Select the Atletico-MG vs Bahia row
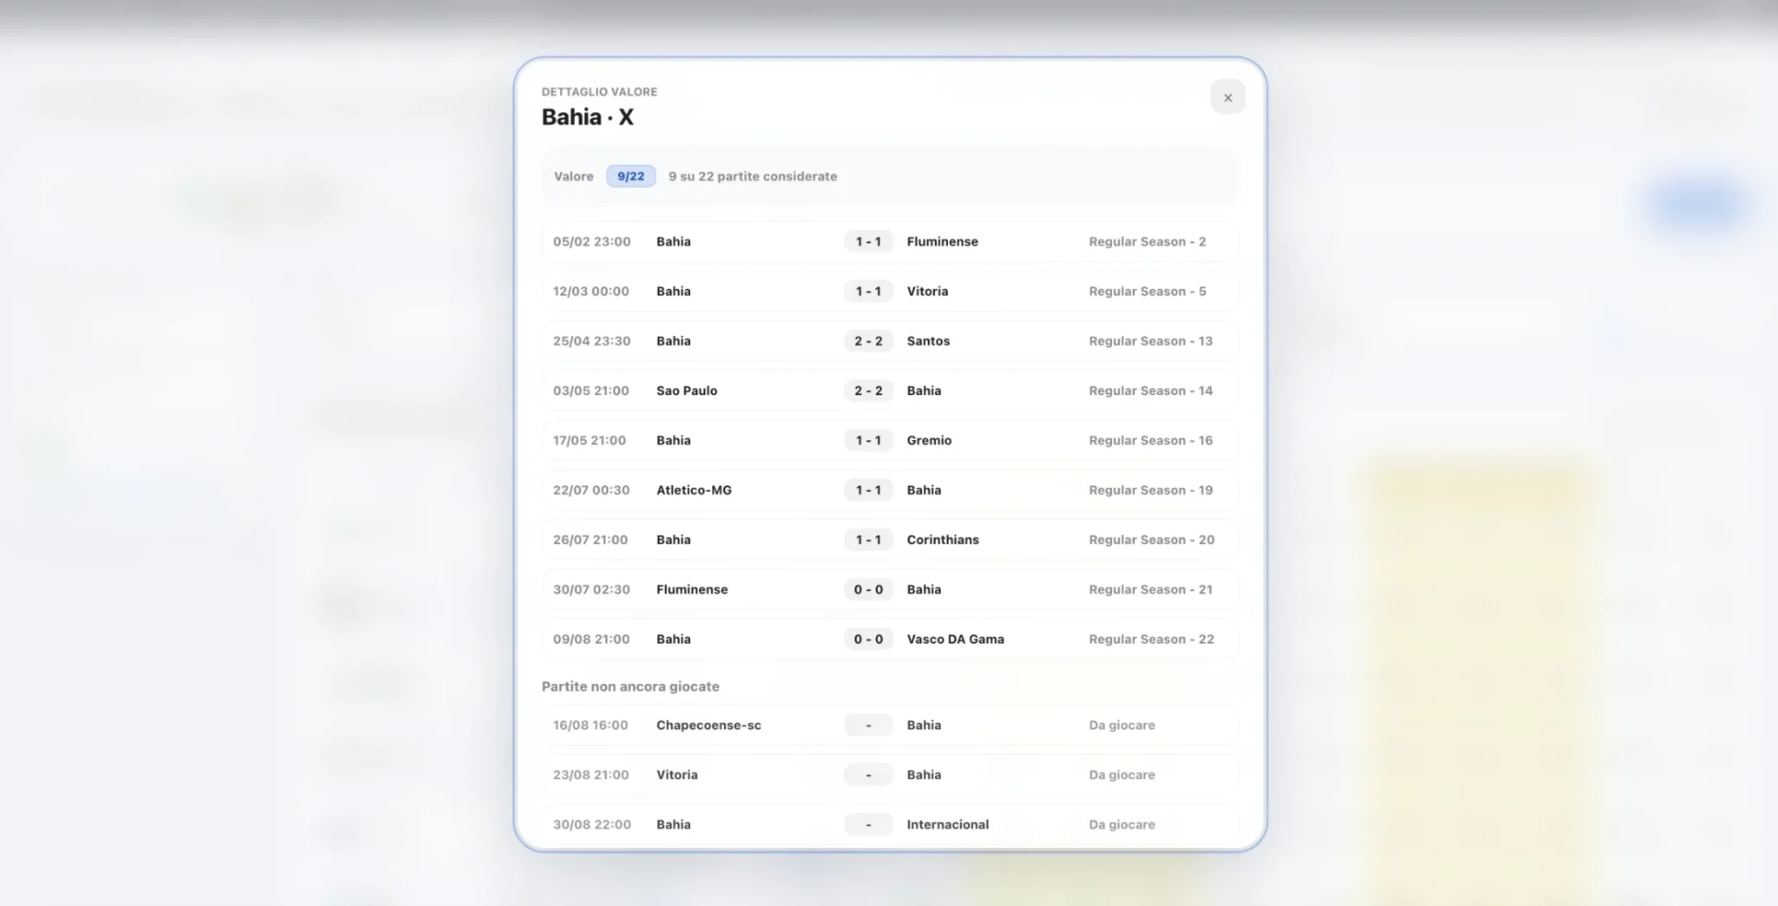Viewport: 1778px width, 906px height. point(890,490)
